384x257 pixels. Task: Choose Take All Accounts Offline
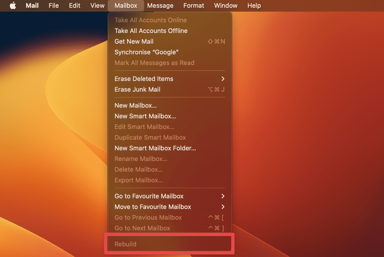tap(169, 31)
